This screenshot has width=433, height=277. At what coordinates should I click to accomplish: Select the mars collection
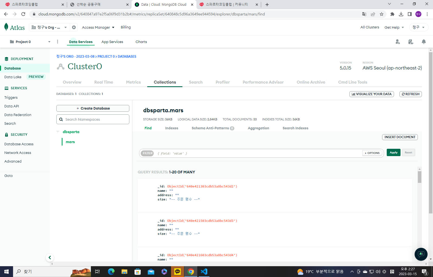coord(70,142)
